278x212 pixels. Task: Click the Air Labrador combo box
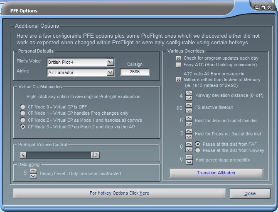(x=81, y=72)
